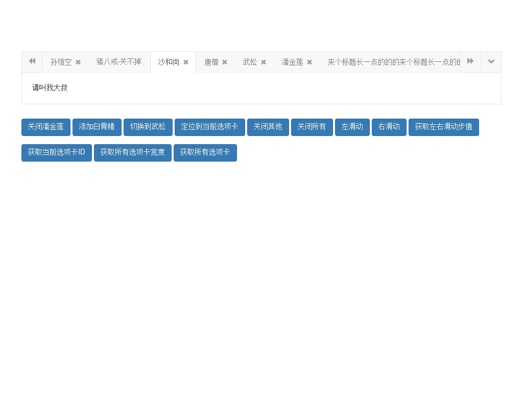The width and height of the screenshot is (523, 409).
Task: Close the 孙悟空 tab via x icon
Action: [78, 62]
